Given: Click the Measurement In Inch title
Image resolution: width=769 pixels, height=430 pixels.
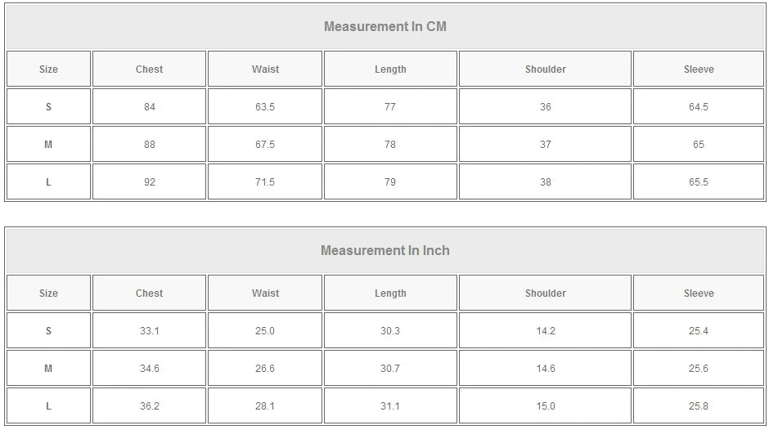Looking at the screenshot, I should click(385, 250).
